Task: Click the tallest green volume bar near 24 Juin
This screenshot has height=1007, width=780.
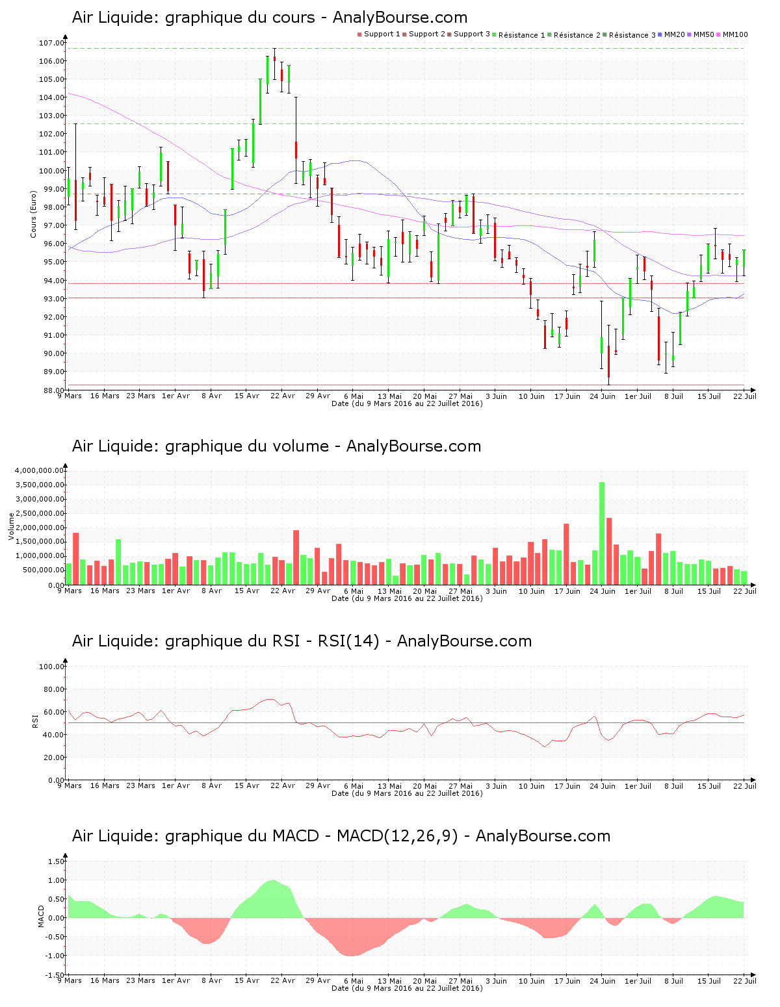Action: tap(602, 533)
